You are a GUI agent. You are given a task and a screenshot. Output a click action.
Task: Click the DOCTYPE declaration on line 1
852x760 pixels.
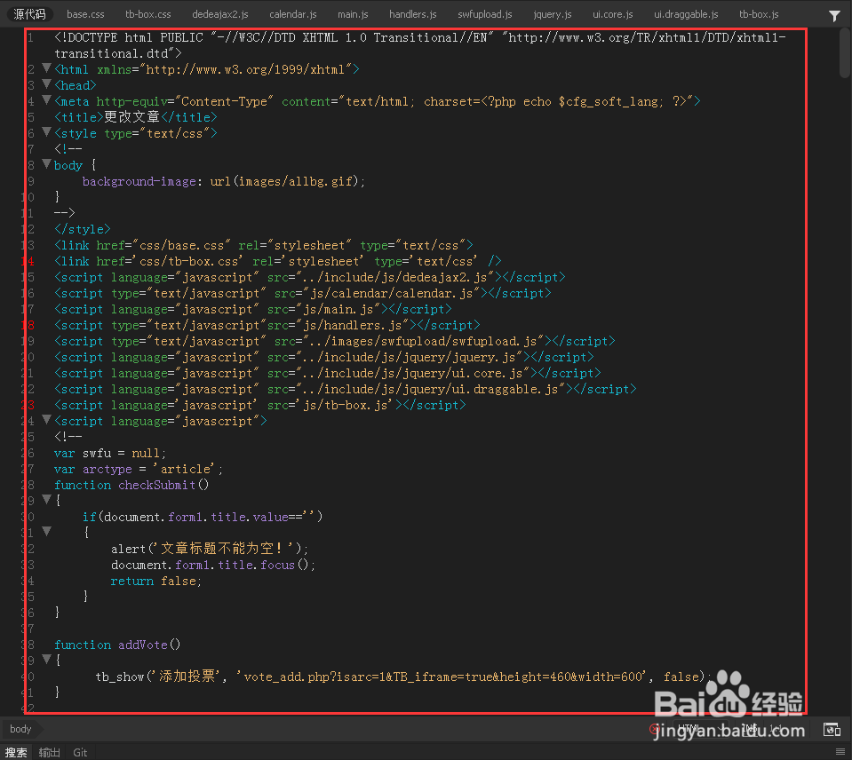click(420, 45)
